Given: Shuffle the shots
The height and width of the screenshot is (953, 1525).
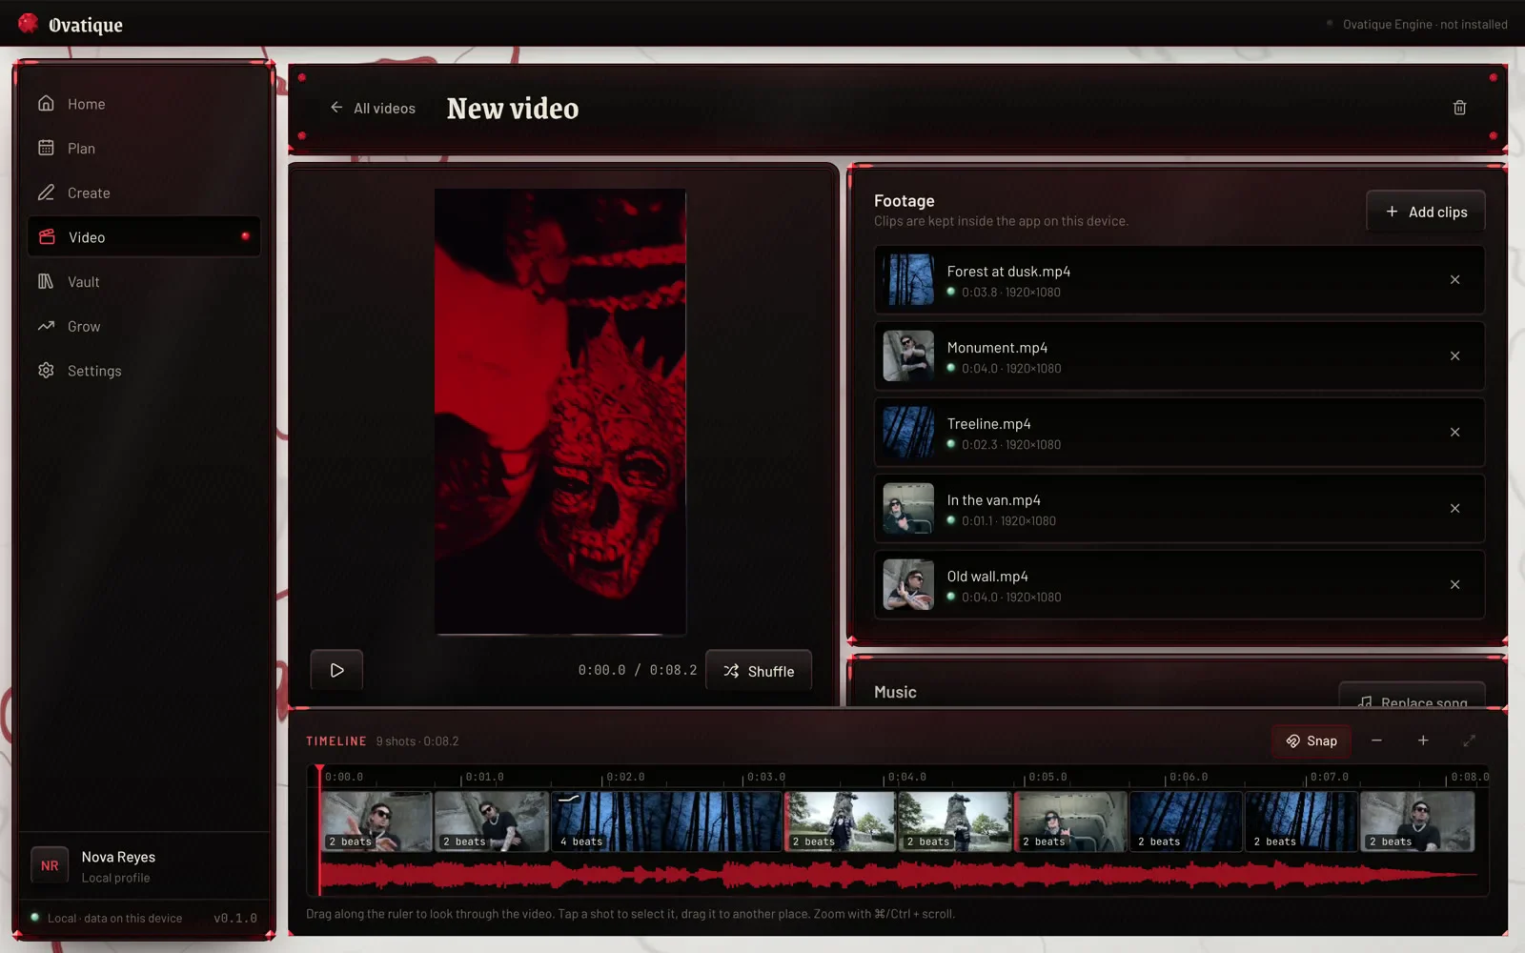Looking at the screenshot, I should pos(759,671).
